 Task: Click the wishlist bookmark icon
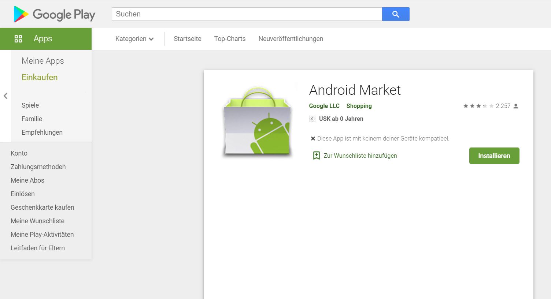(x=317, y=156)
